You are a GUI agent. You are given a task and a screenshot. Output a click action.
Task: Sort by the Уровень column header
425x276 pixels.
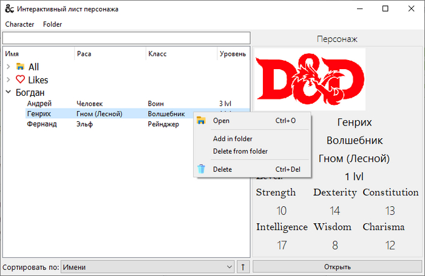233,53
